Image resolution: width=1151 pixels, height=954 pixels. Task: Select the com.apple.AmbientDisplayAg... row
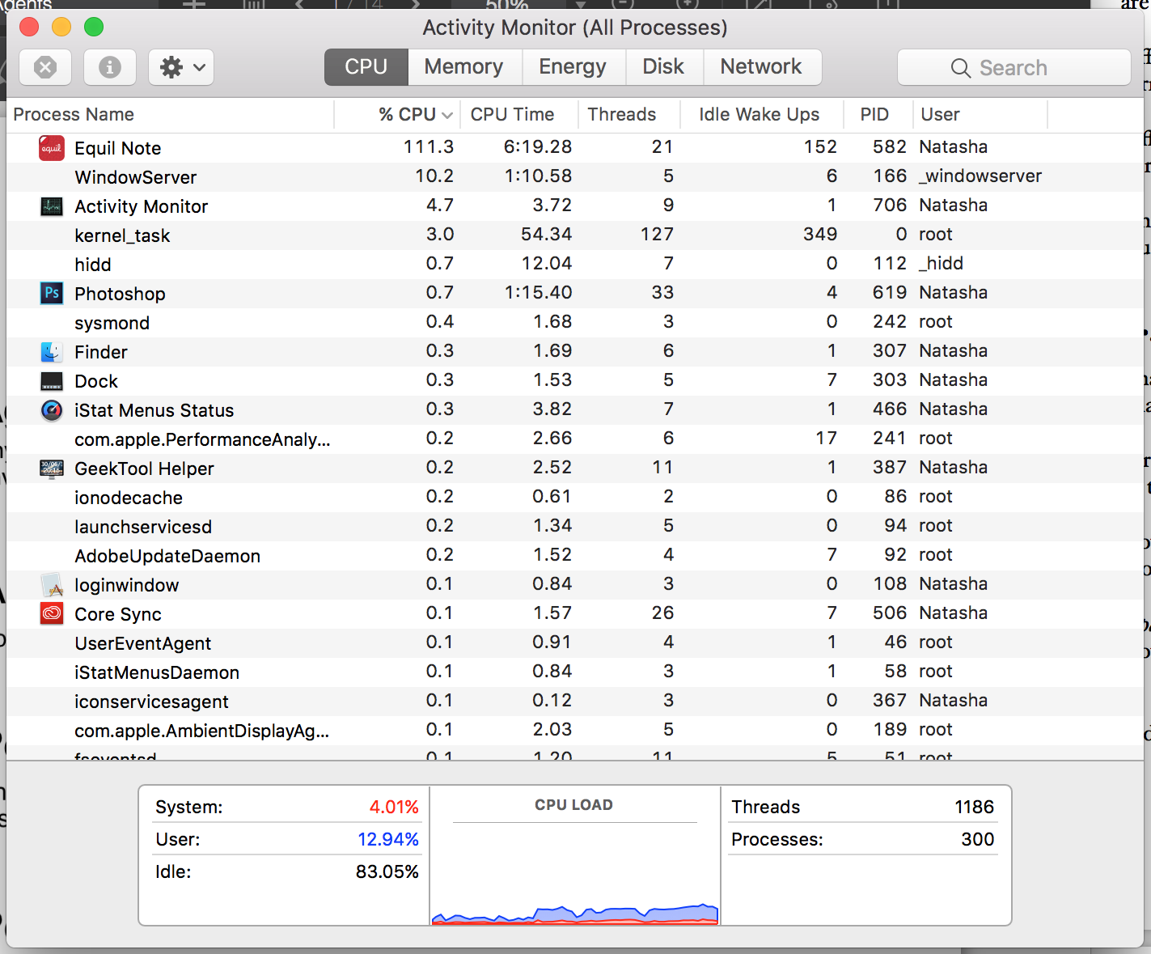(x=575, y=730)
